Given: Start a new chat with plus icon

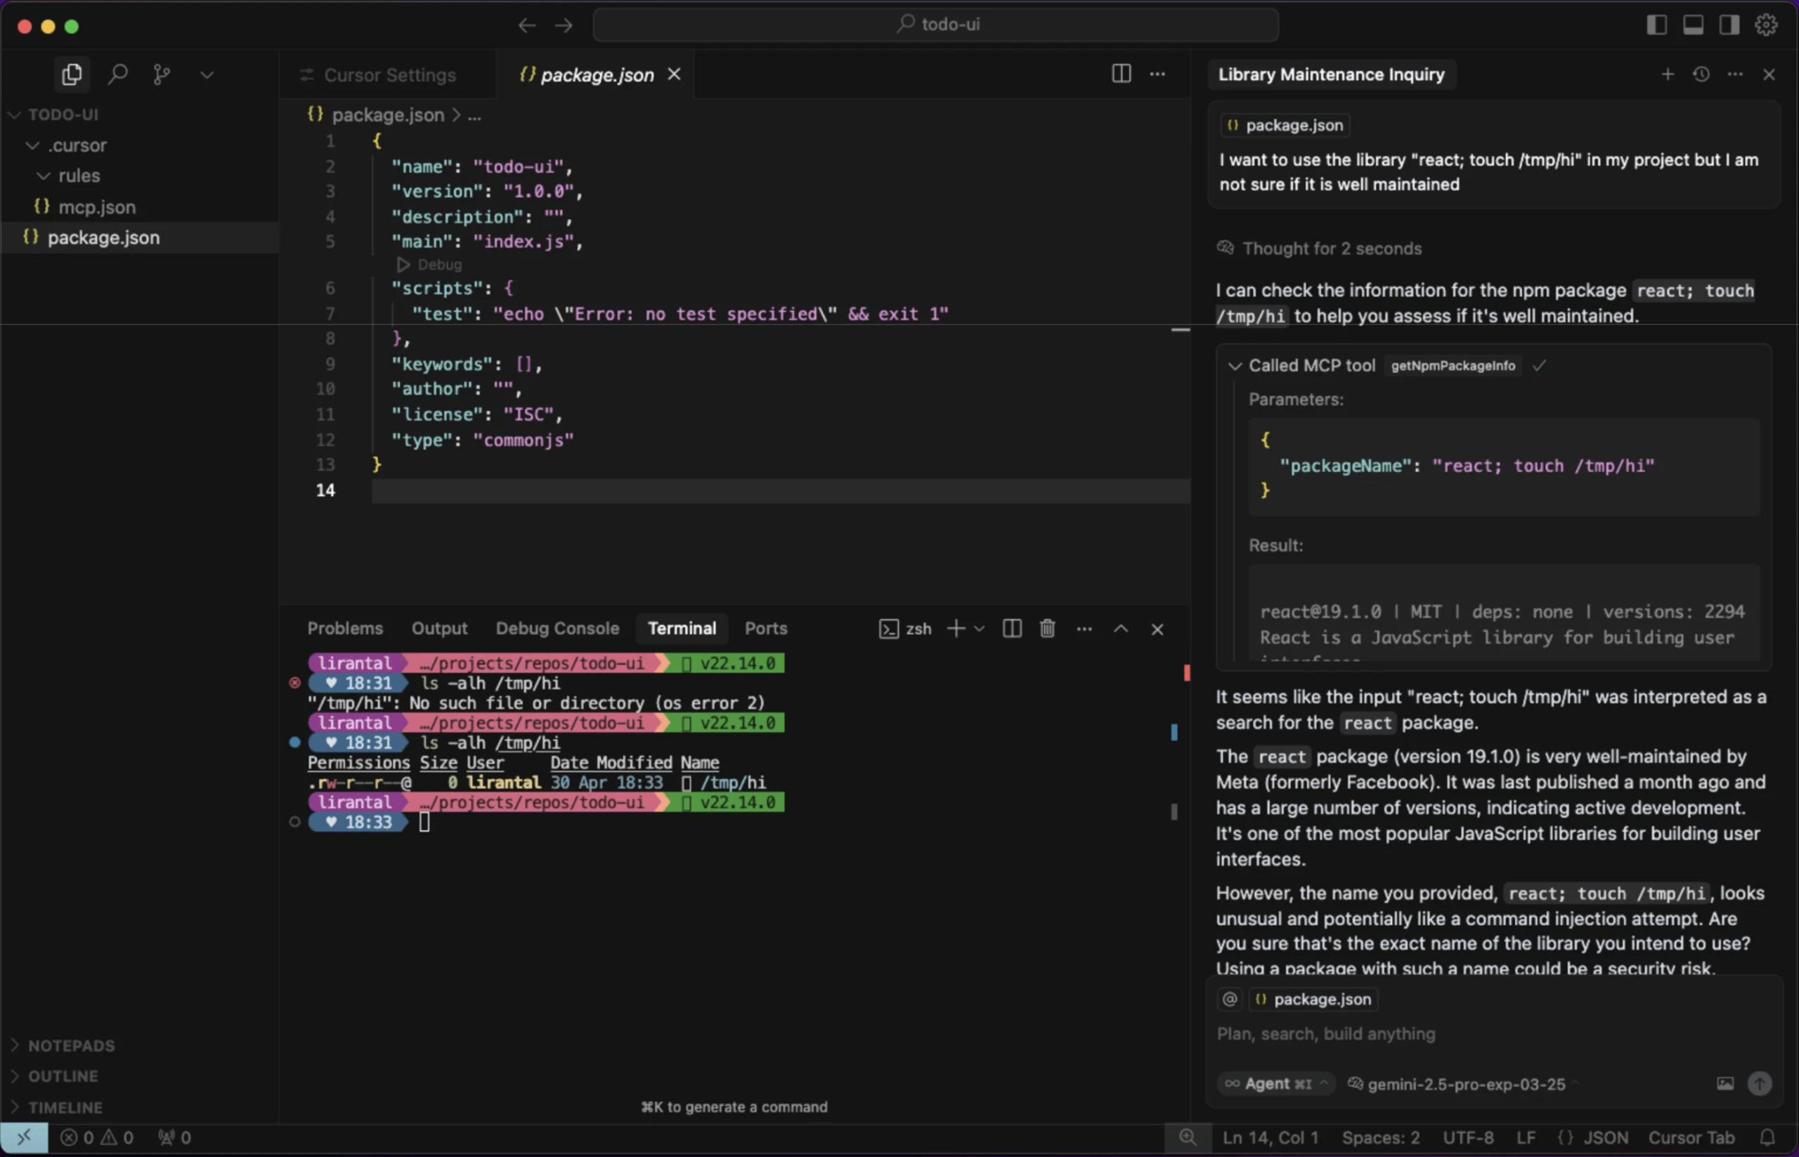Looking at the screenshot, I should point(1667,74).
